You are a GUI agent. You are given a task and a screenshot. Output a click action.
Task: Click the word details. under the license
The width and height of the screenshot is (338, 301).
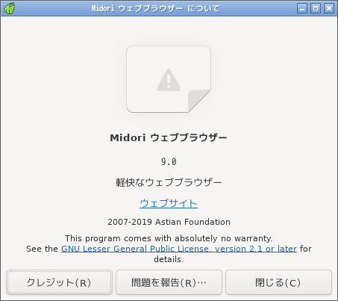pos(169,259)
